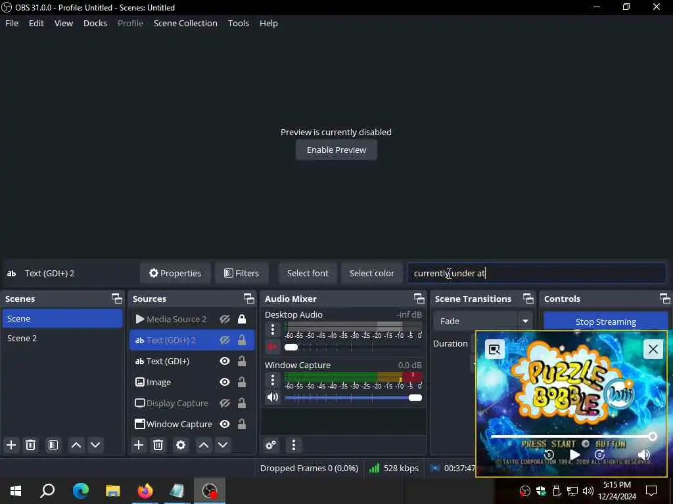The height and width of the screenshot is (504, 673).
Task: Move scene up arrow in Scenes dock
Action: pyautogui.click(x=76, y=445)
